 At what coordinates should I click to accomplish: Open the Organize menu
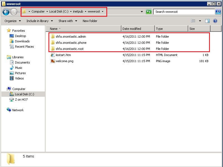(11, 21)
